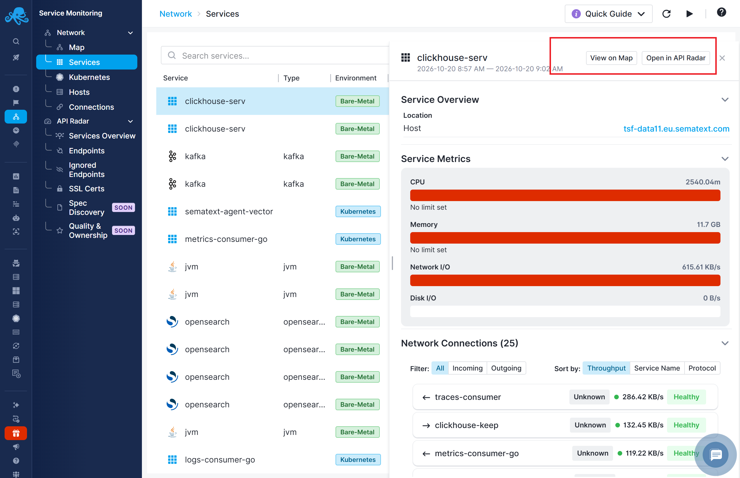The width and height of the screenshot is (740, 478).
Task: Click the Network breadcrumb link
Action: click(176, 14)
